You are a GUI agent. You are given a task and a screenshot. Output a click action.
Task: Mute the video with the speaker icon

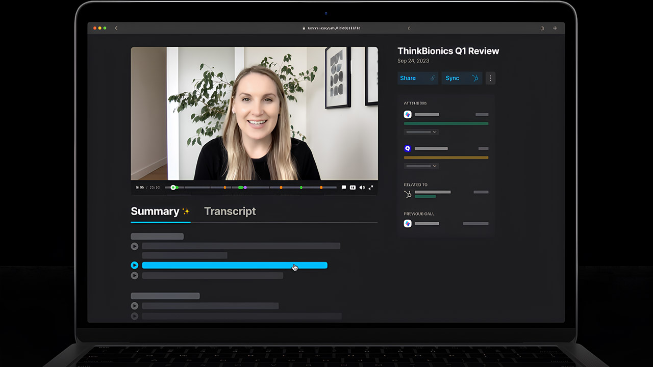point(362,188)
